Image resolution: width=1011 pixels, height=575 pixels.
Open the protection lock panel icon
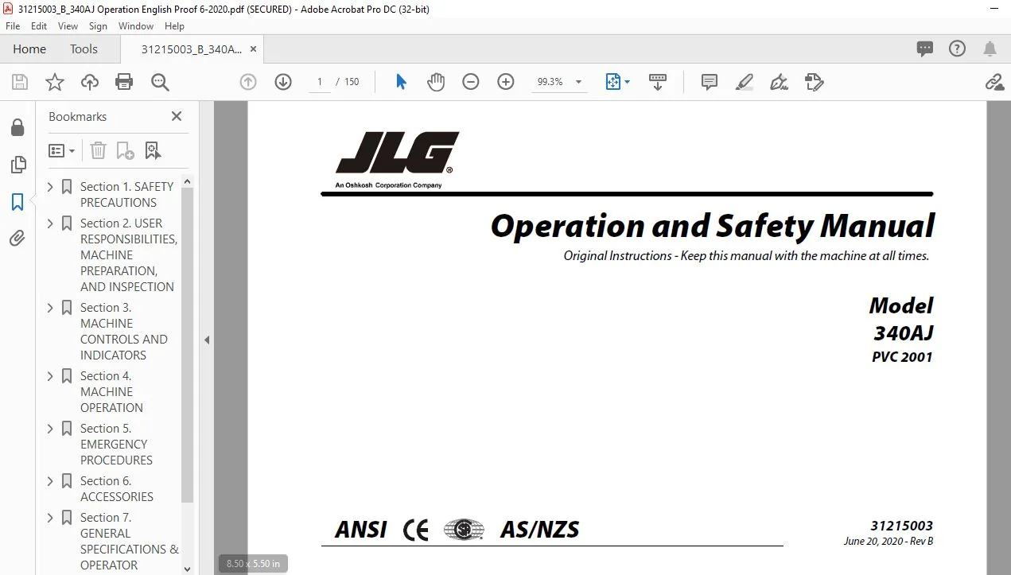17,128
